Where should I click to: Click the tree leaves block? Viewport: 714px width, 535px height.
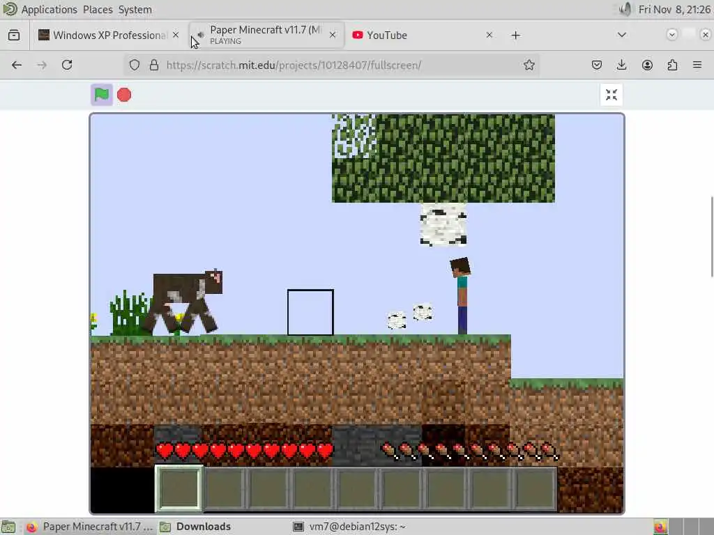pyautogui.click(x=443, y=158)
